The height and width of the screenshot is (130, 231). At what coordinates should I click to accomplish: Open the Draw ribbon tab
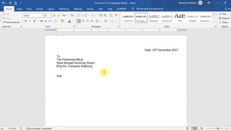pos(29,9)
